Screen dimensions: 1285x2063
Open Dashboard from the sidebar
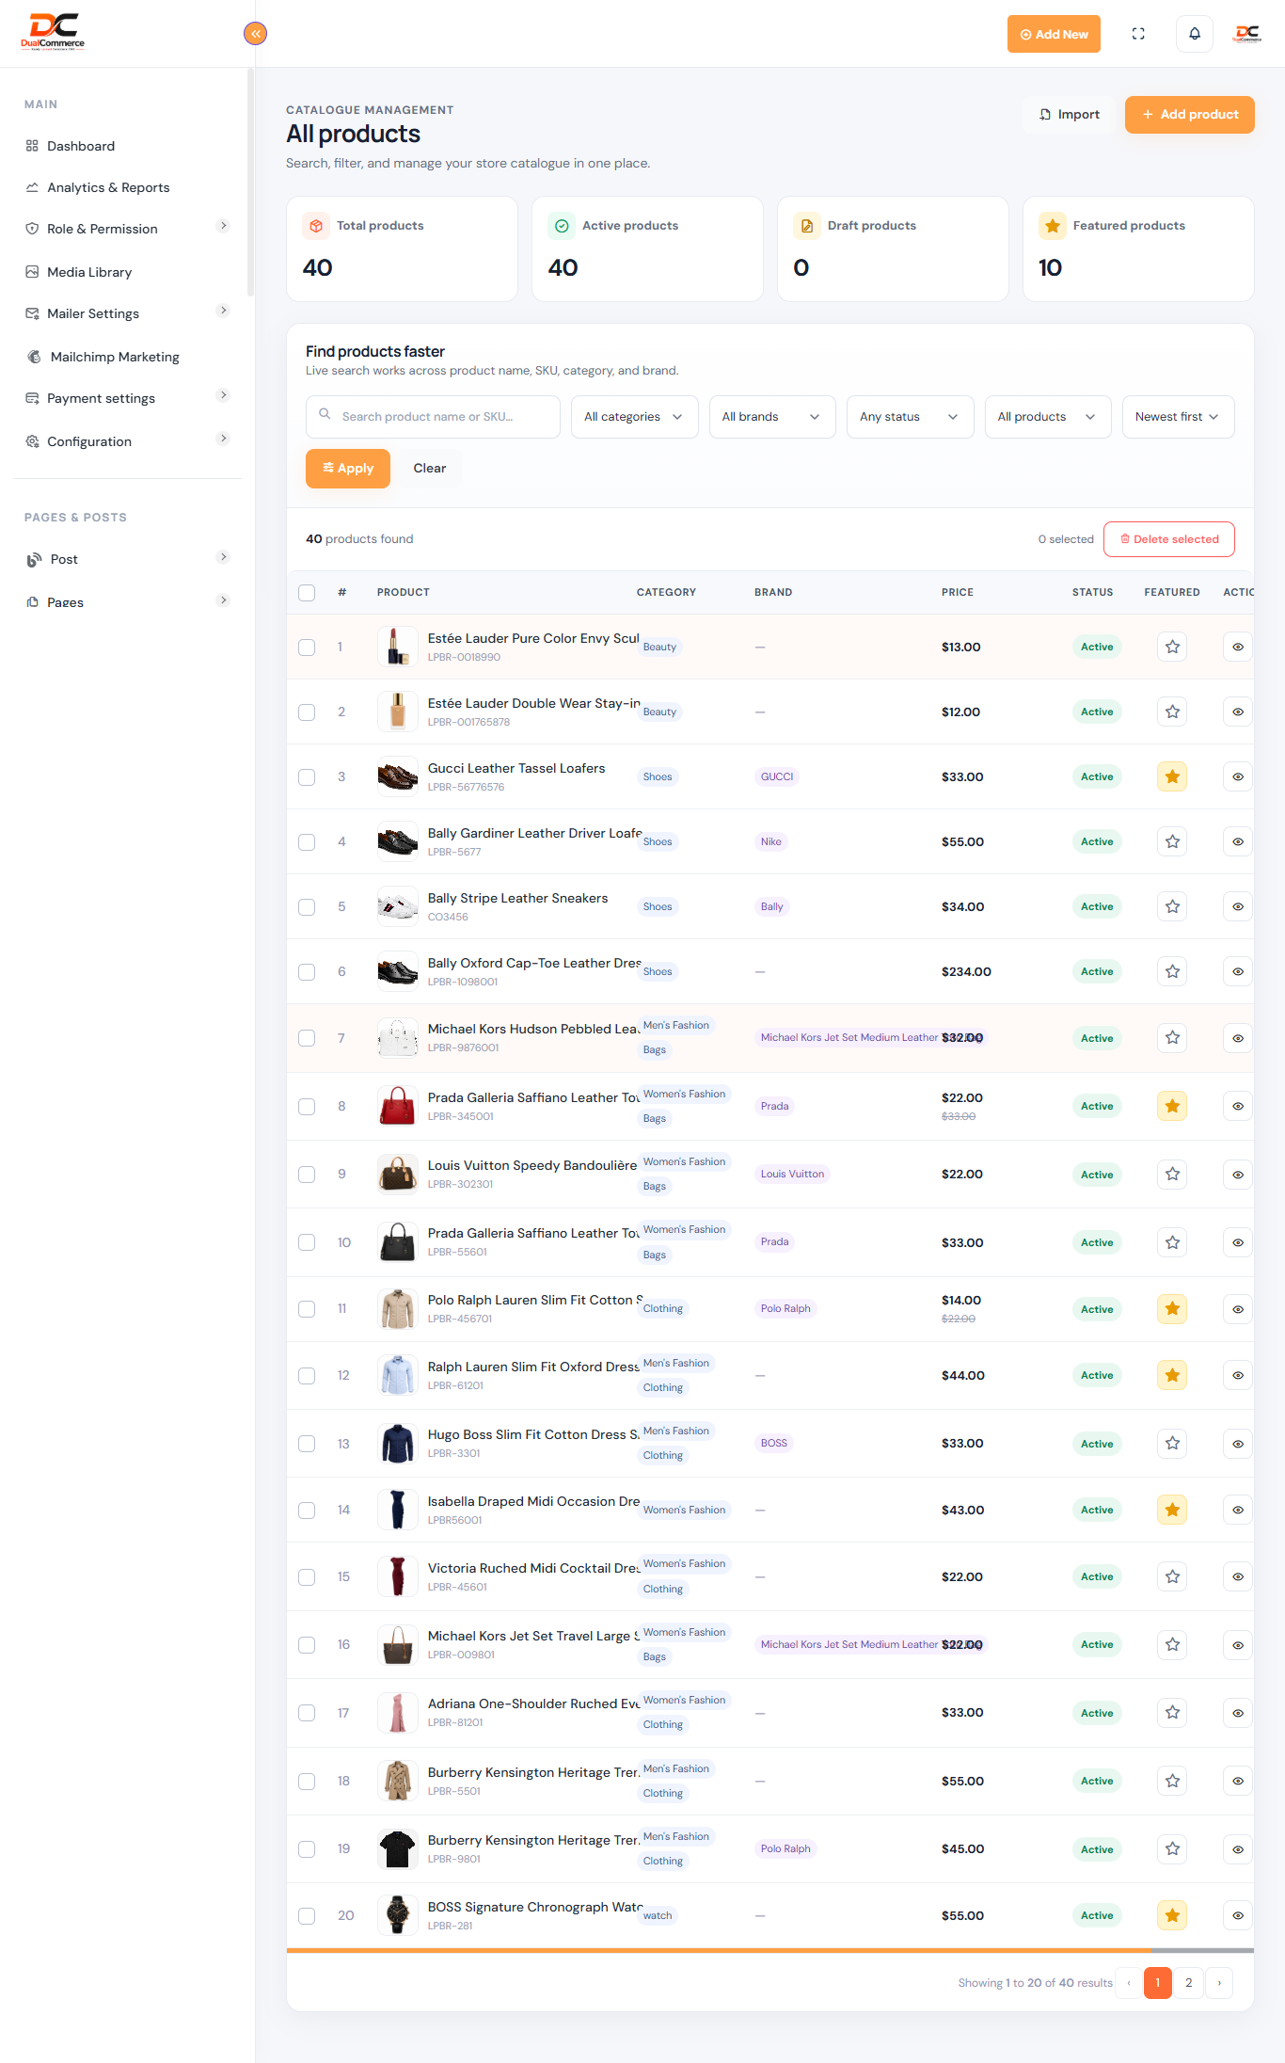[x=81, y=146]
